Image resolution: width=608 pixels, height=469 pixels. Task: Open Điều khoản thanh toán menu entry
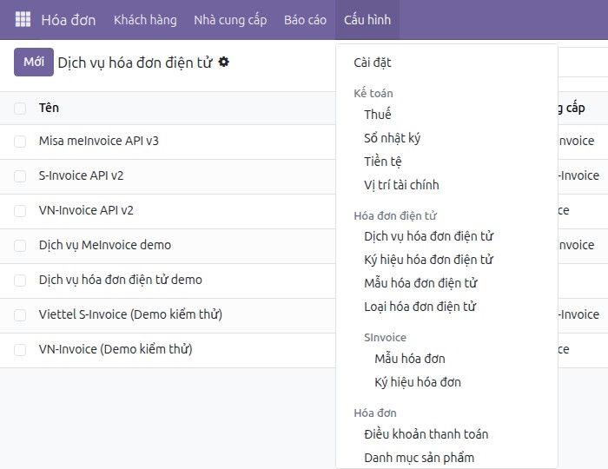click(426, 434)
